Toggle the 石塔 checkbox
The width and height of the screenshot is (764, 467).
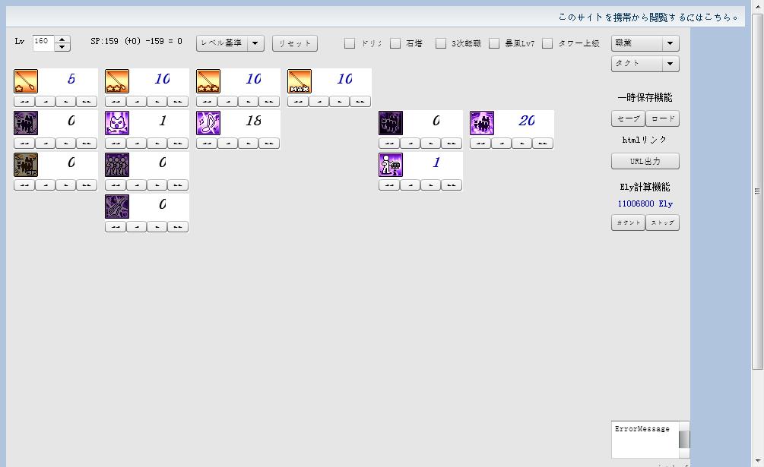pyautogui.click(x=395, y=43)
